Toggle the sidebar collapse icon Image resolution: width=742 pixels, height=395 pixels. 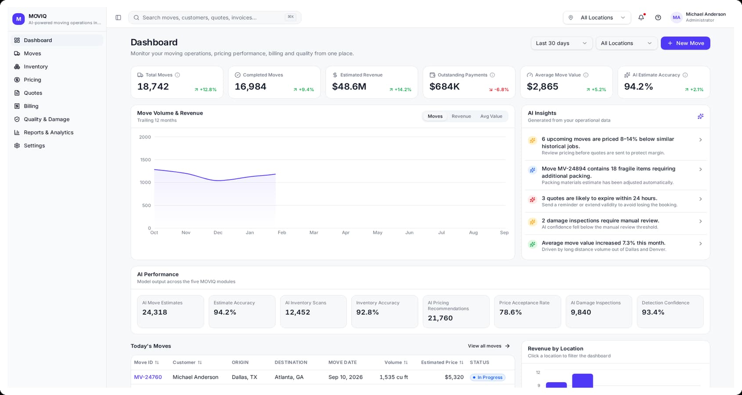pyautogui.click(x=118, y=18)
